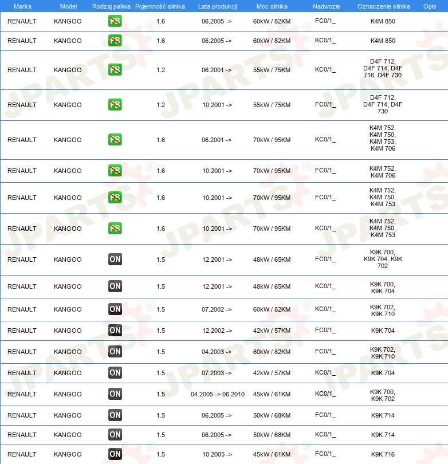Click the ON diesel icon in the 07.2003 row

pos(115,373)
